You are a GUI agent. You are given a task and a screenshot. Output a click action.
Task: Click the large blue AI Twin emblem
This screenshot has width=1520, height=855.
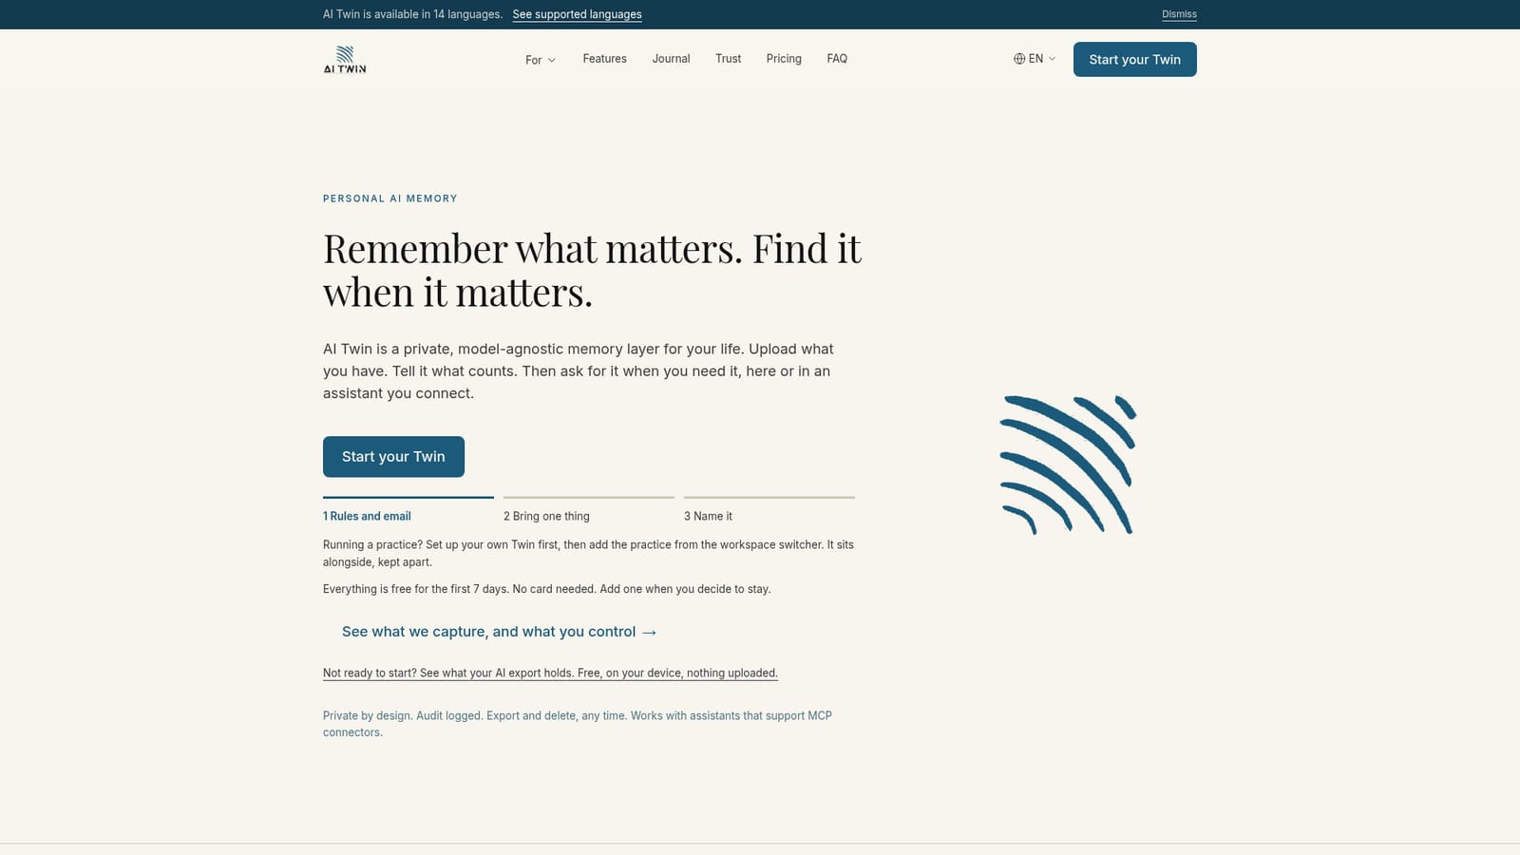coord(1068,465)
